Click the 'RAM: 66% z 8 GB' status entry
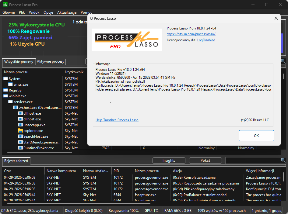The width and height of the screenshot is (288, 214). 178,211
